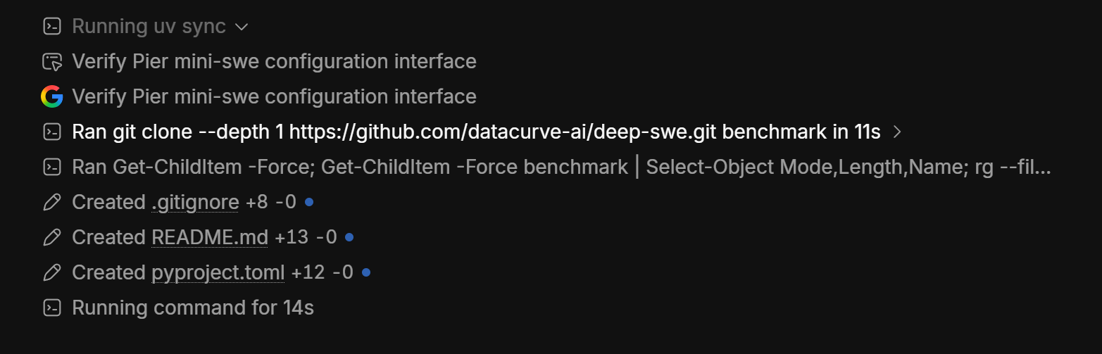The image size is (1102, 354).
Task: Open the .gitignore file link
Action: click(x=195, y=203)
